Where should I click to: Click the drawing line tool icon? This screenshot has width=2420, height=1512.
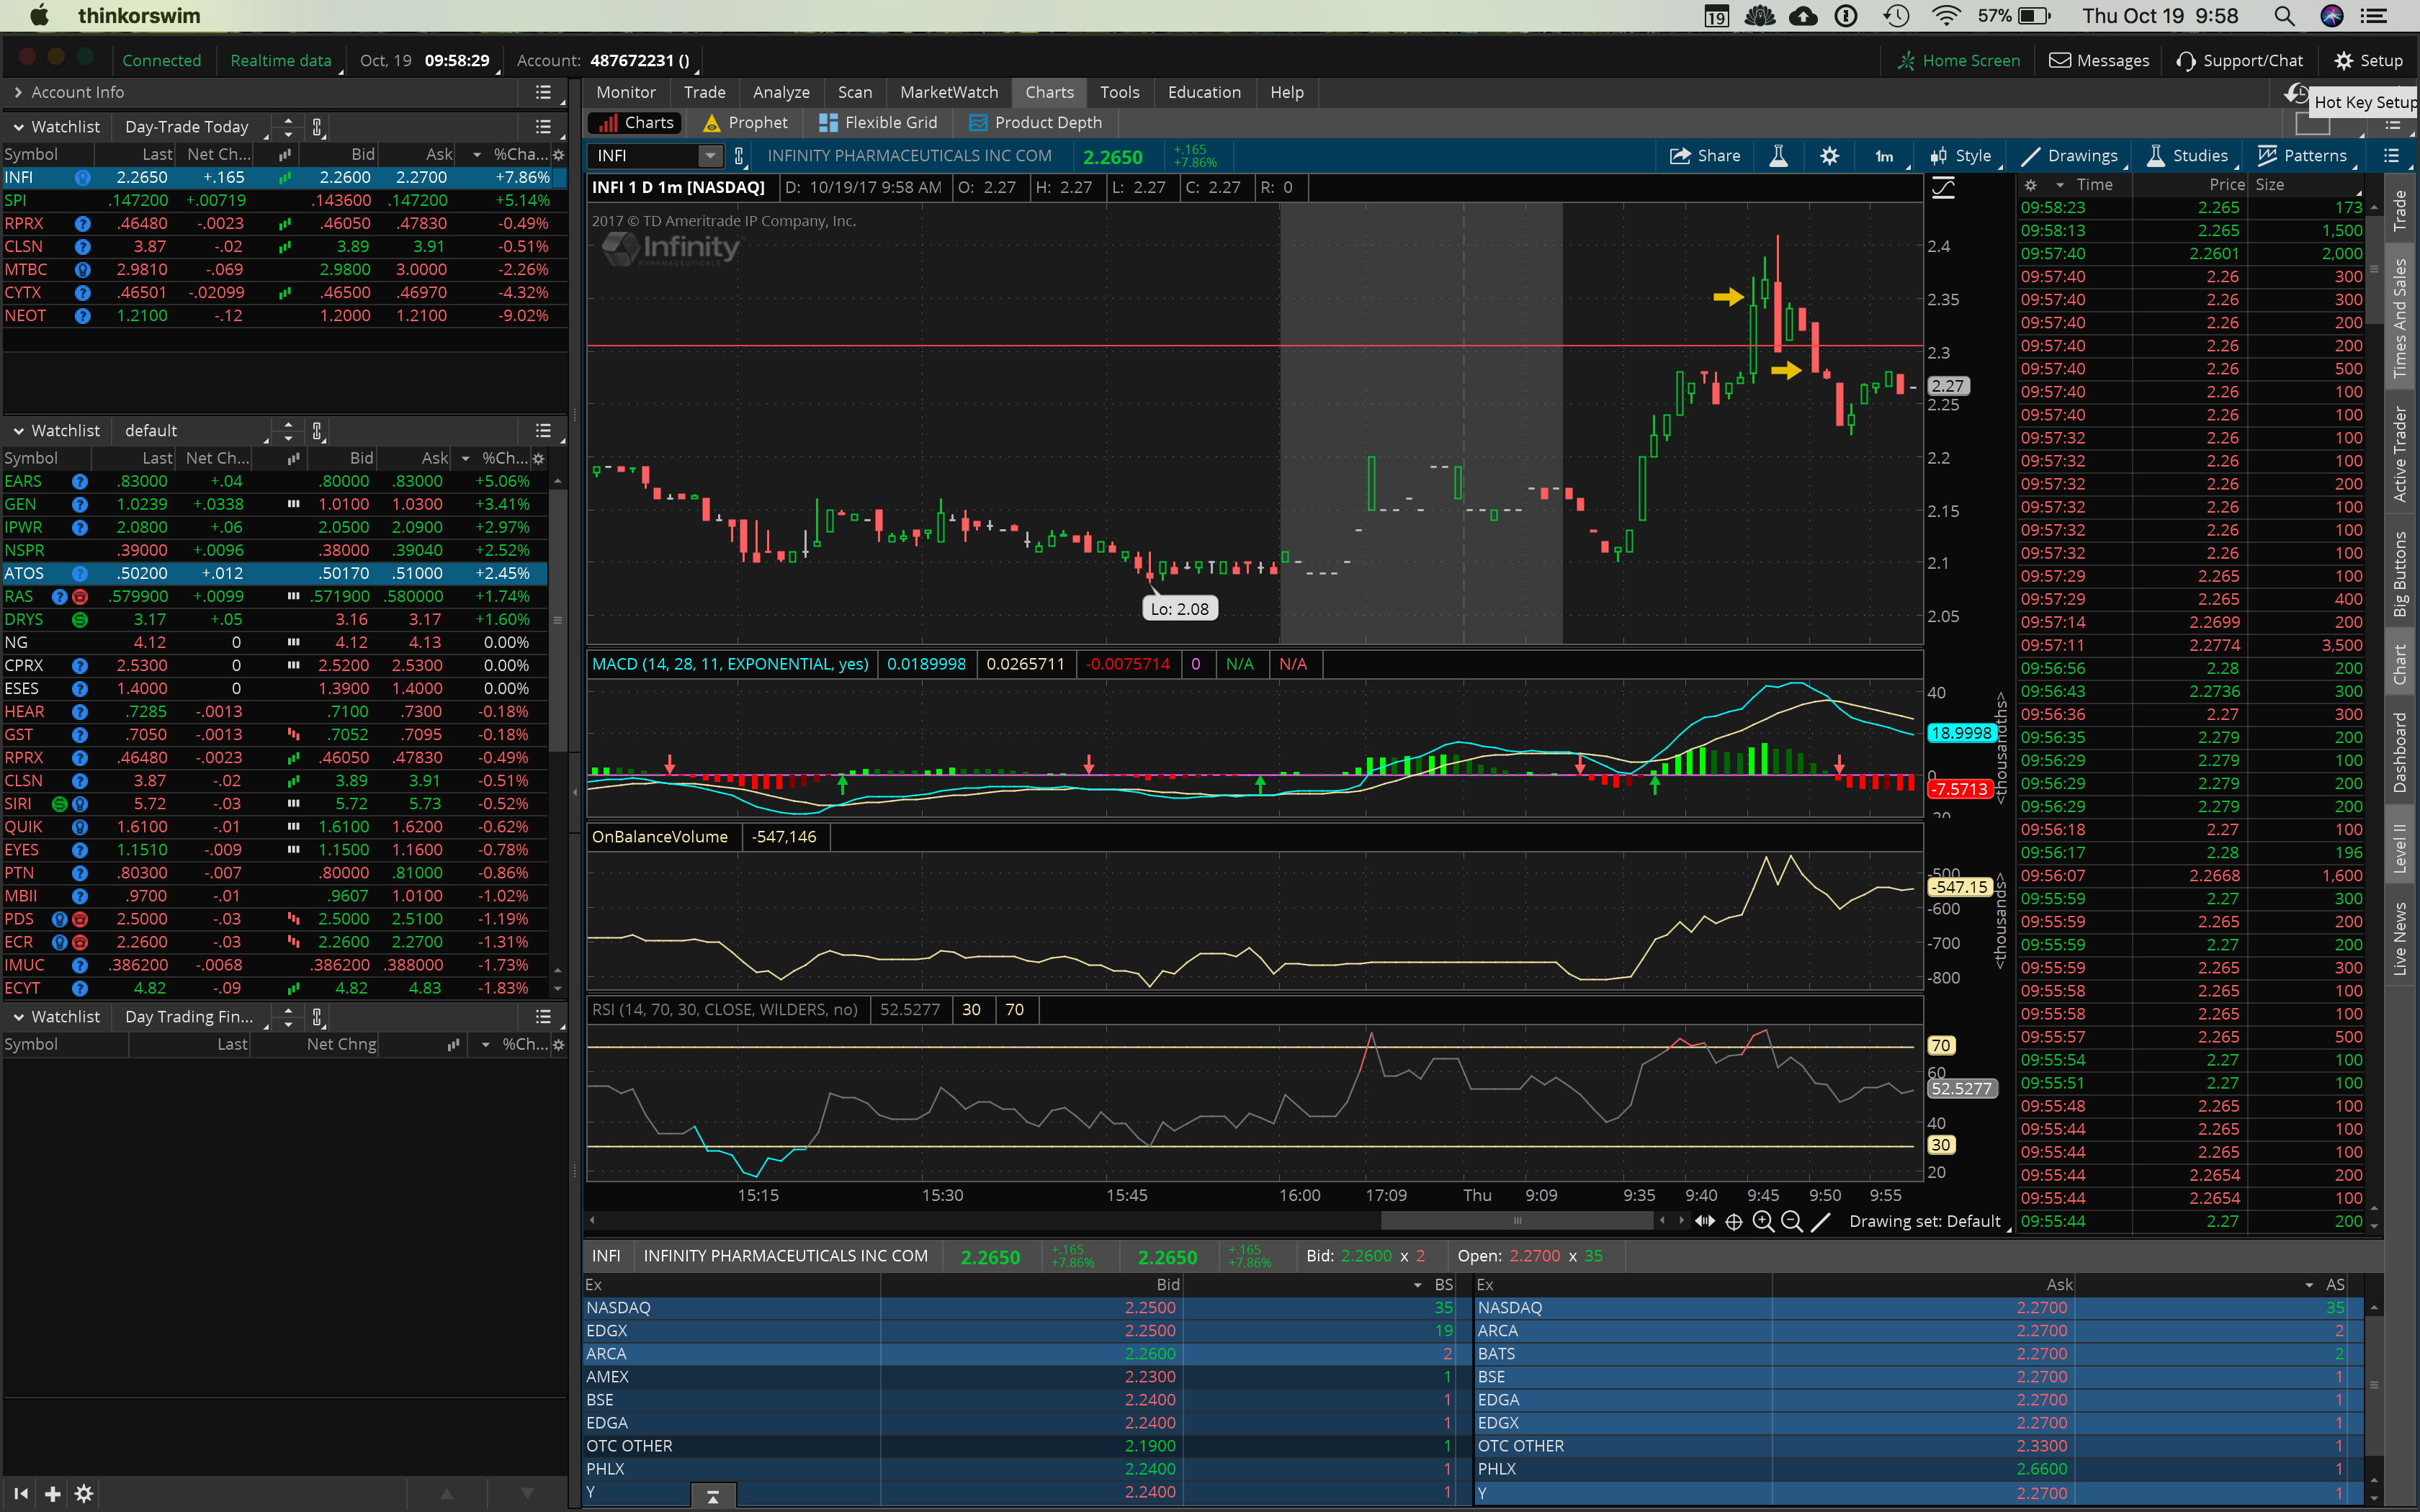tap(1821, 1221)
